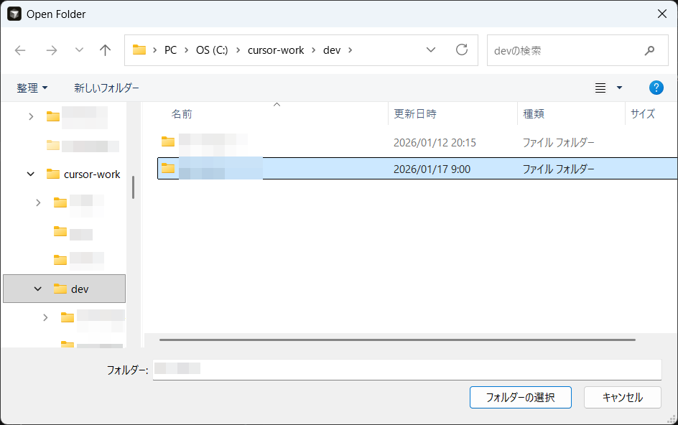The height and width of the screenshot is (425, 678).
Task: Open the 整理 menu
Action: tap(32, 88)
